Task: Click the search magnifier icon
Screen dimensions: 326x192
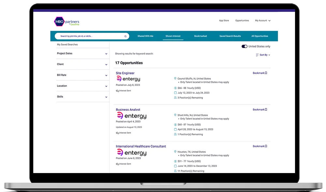Action: tap(126, 36)
